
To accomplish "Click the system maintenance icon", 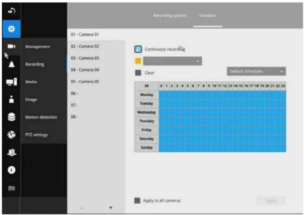I will tap(11, 152).
